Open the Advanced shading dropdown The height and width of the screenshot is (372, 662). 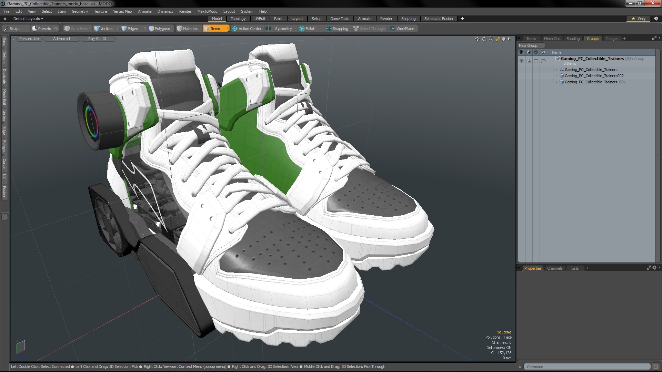[61, 39]
